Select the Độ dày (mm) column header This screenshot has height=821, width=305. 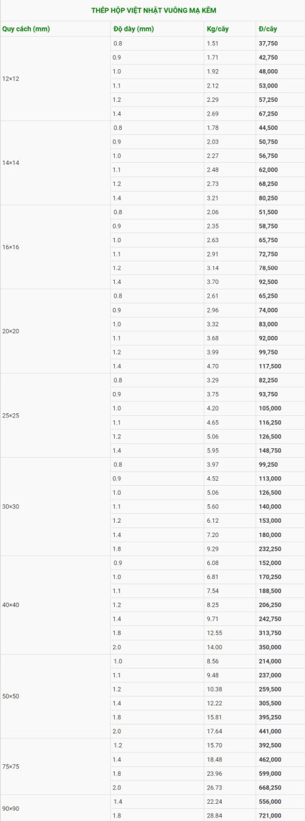[133, 29]
